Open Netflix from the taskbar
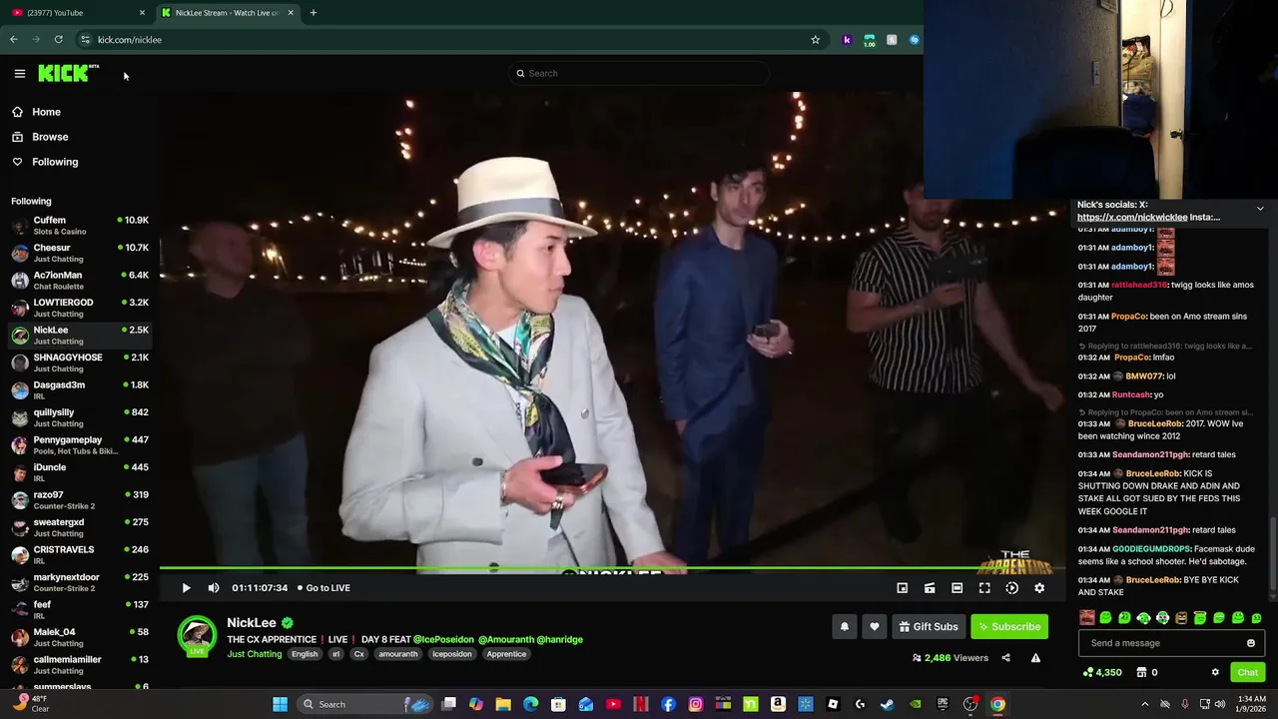1278x719 pixels. point(640,704)
